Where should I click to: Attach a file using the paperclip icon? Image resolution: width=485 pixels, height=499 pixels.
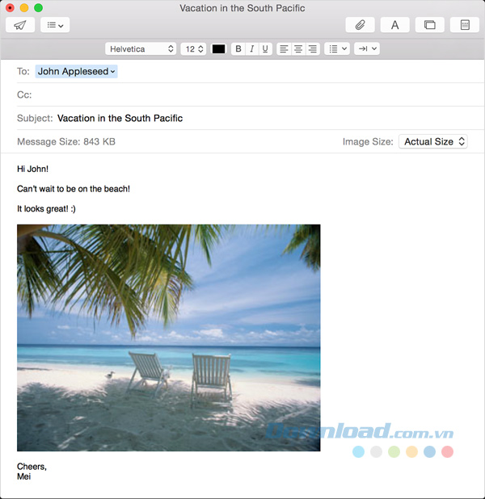point(360,25)
